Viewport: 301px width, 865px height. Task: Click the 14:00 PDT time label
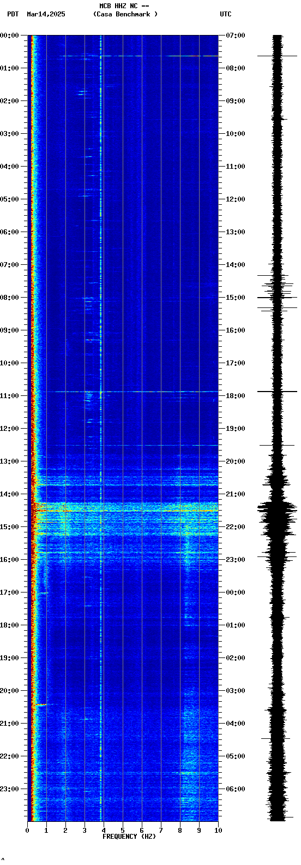[x=10, y=494]
